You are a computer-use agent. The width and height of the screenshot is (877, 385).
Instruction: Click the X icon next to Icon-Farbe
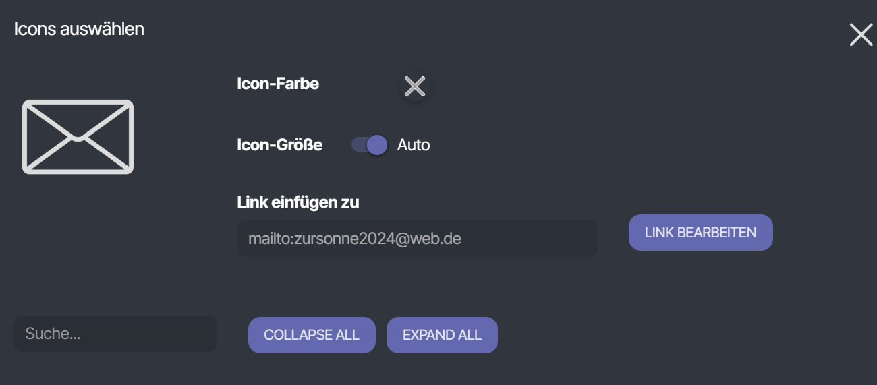(x=414, y=86)
